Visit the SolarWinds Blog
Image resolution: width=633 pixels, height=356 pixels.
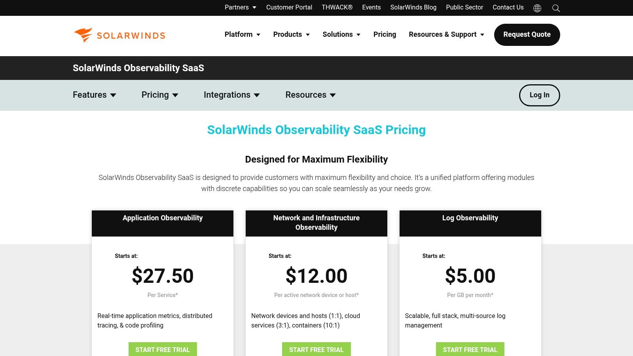pyautogui.click(x=413, y=8)
